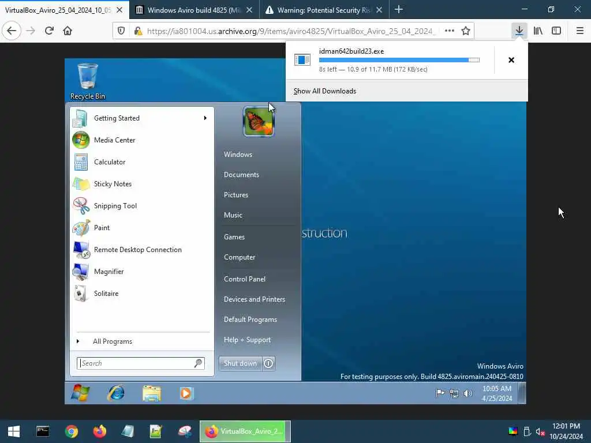Cancel the idman642build23.exe download
591x443 pixels.
(x=511, y=60)
